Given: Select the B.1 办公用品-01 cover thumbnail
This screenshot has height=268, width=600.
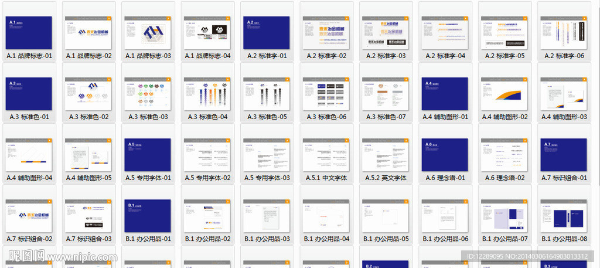Looking at the screenshot, I should pos(147,216).
